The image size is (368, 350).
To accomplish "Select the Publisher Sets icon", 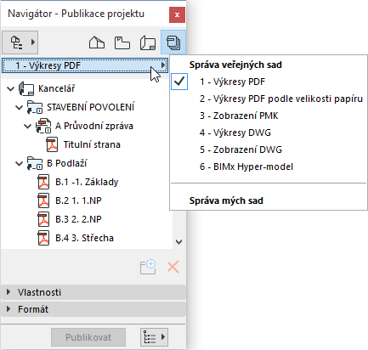I will click(173, 42).
